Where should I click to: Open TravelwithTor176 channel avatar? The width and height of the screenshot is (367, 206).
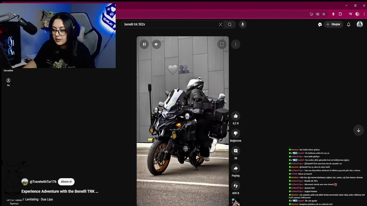point(25,182)
